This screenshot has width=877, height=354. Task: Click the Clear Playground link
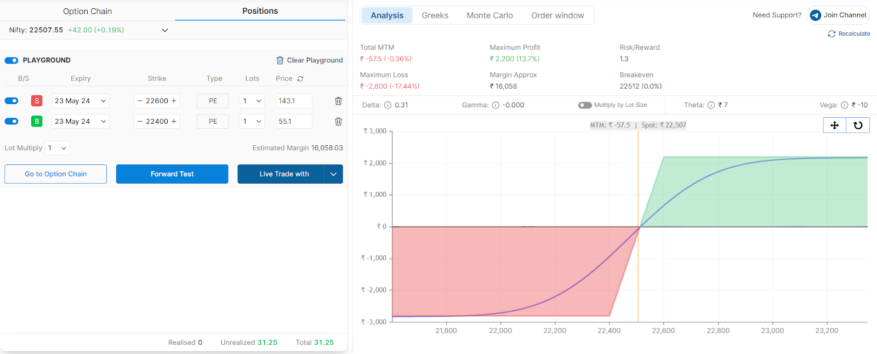[310, 60]
